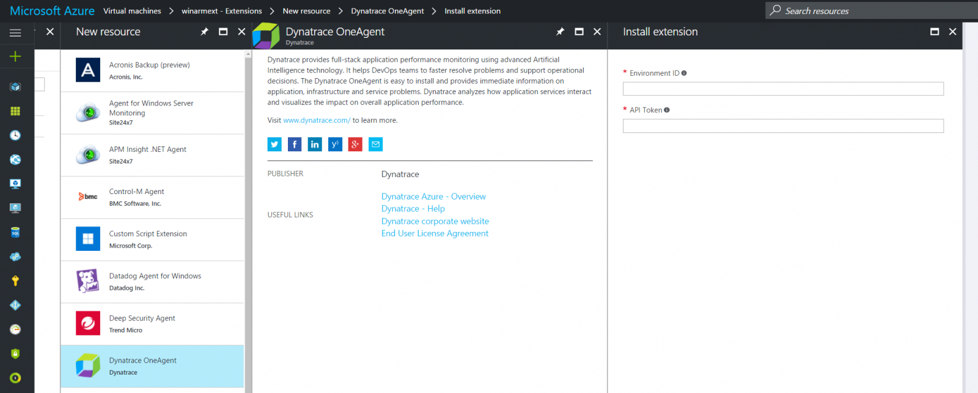The image size is (978, 393).
Task: Close the Install extension blade
Action: pos(952,32)
